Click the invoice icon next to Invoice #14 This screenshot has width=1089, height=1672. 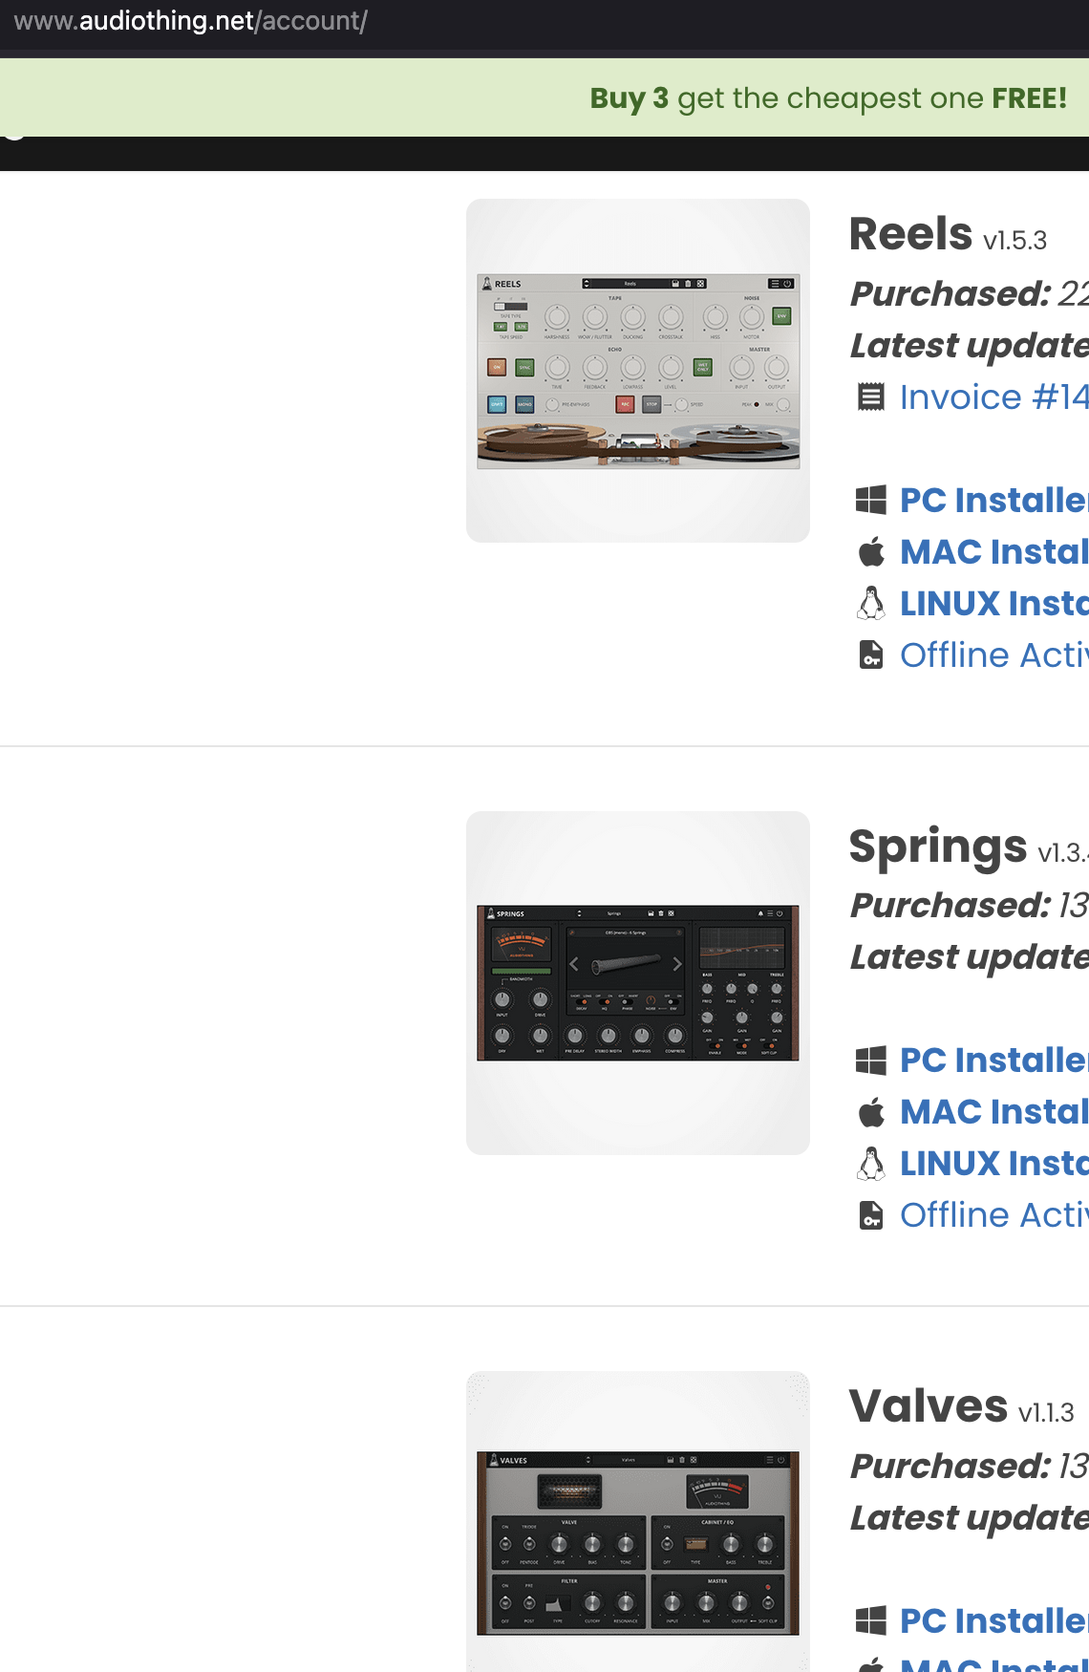871,396
